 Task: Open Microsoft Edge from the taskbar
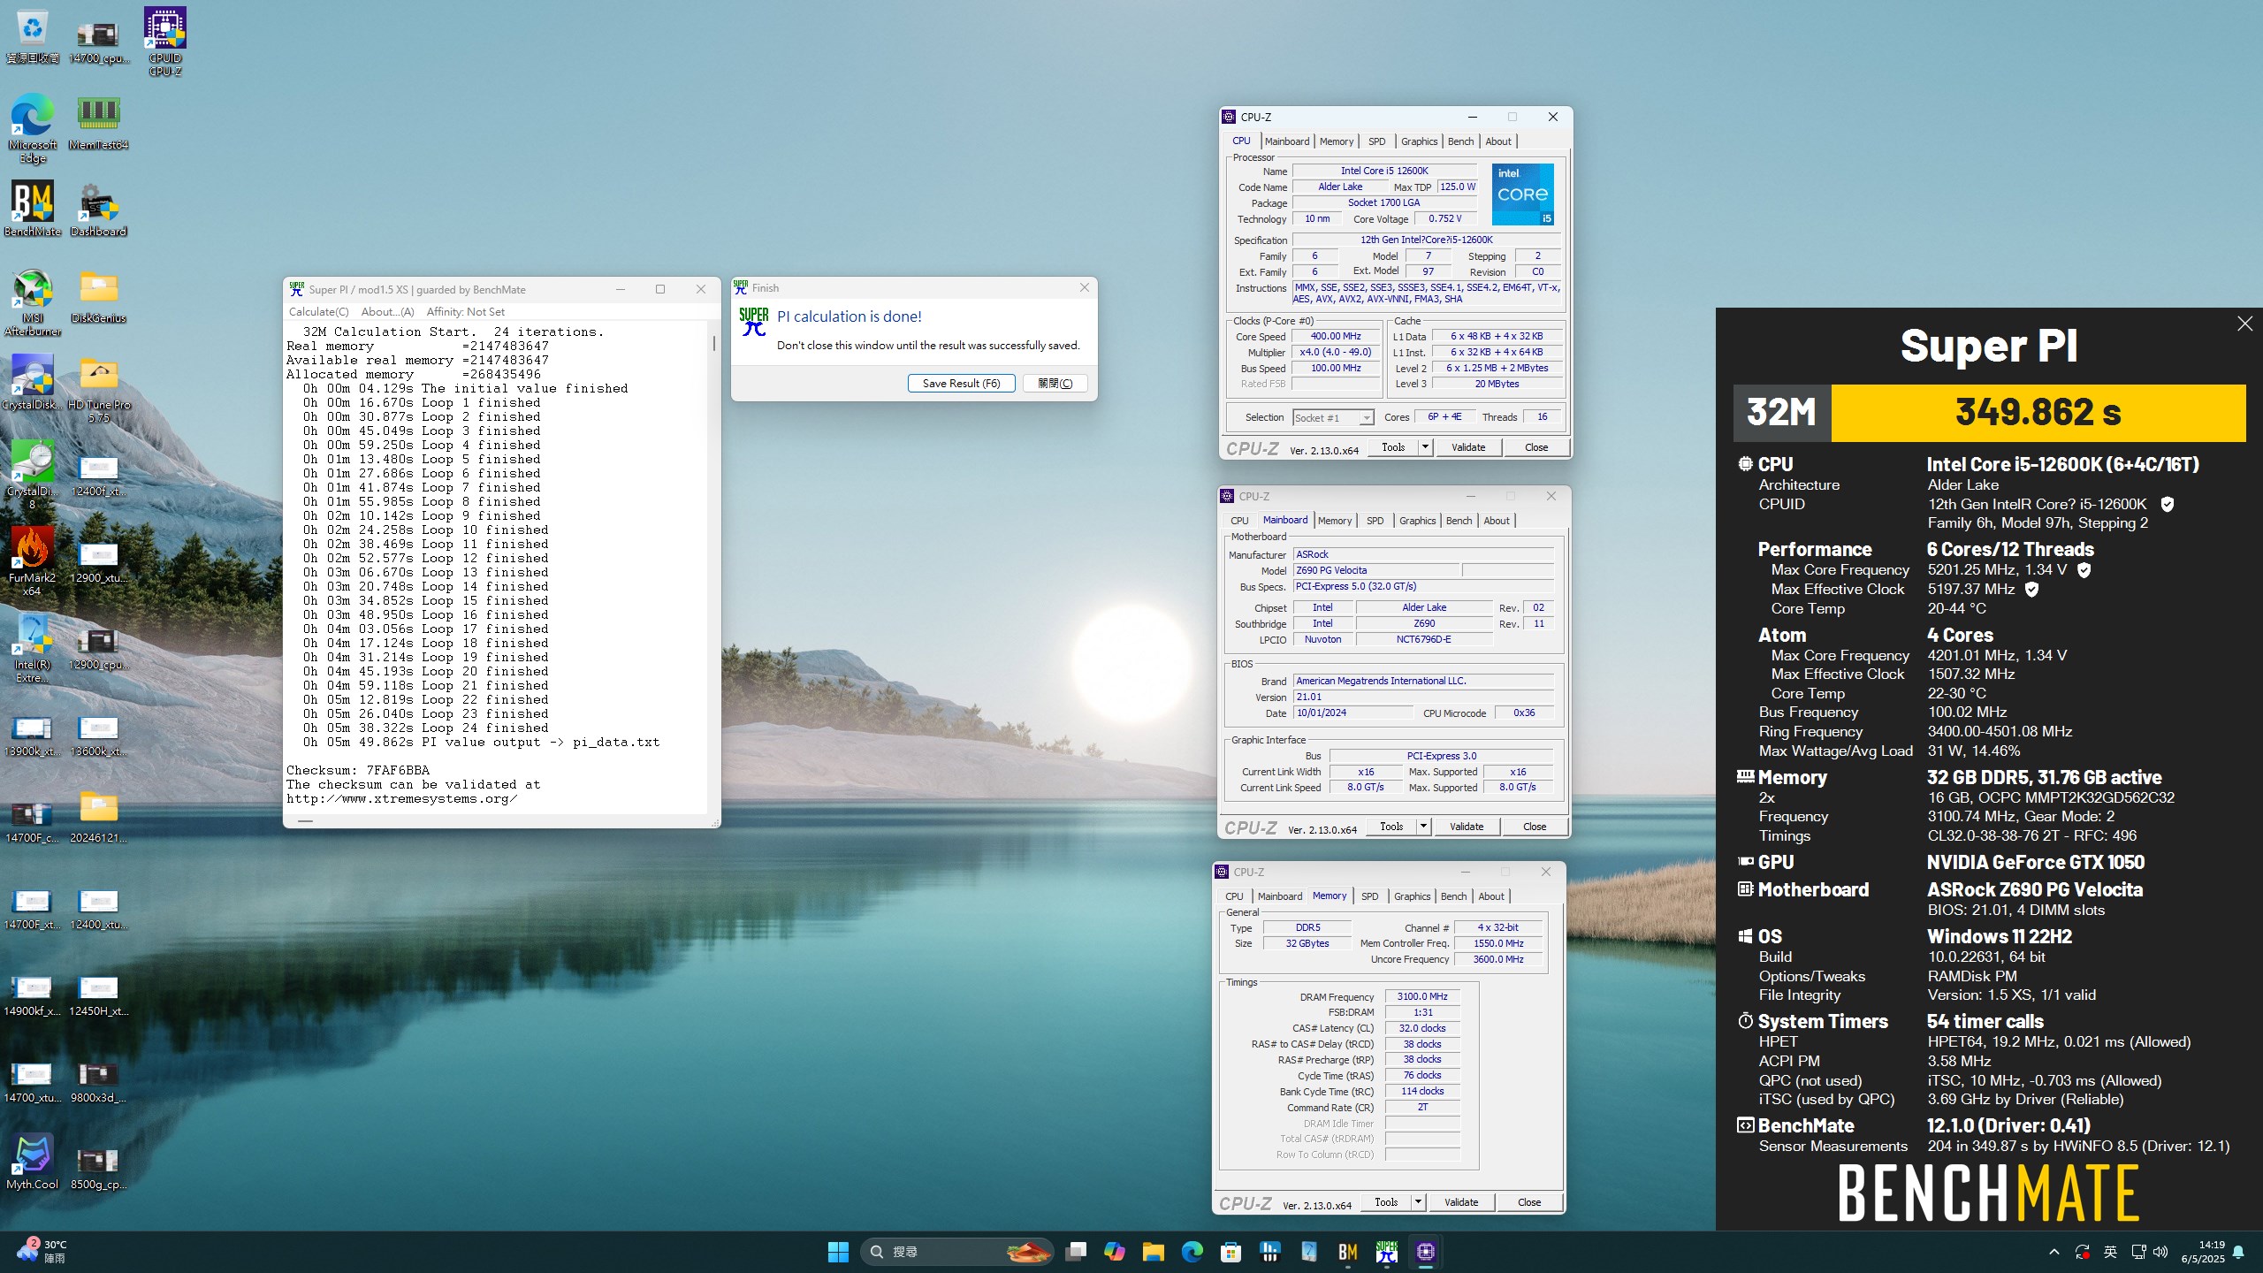pyautogui.click(x=1192, y=1252)
